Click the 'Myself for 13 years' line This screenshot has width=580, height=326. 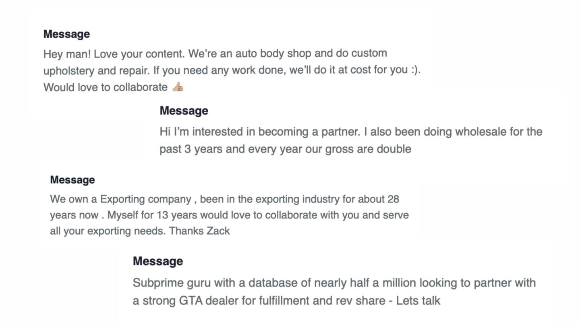pyautogui.click(x=229, y=215)
